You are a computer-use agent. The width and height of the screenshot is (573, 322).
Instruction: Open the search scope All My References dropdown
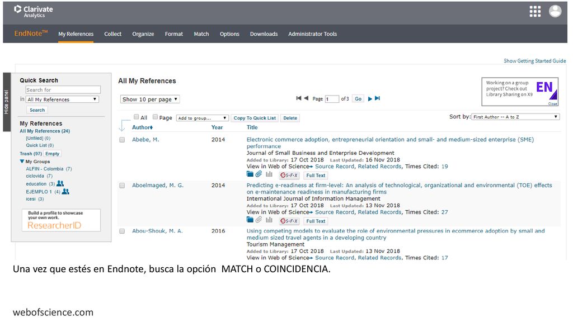point(63,100)
